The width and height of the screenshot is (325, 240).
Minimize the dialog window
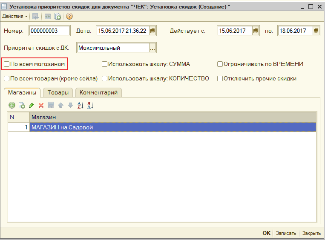(302, 7)
